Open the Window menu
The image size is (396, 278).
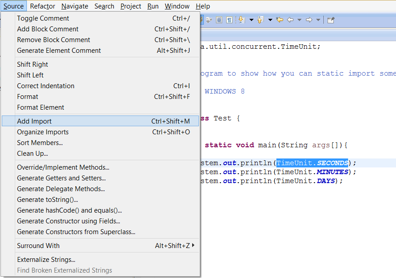177,6
